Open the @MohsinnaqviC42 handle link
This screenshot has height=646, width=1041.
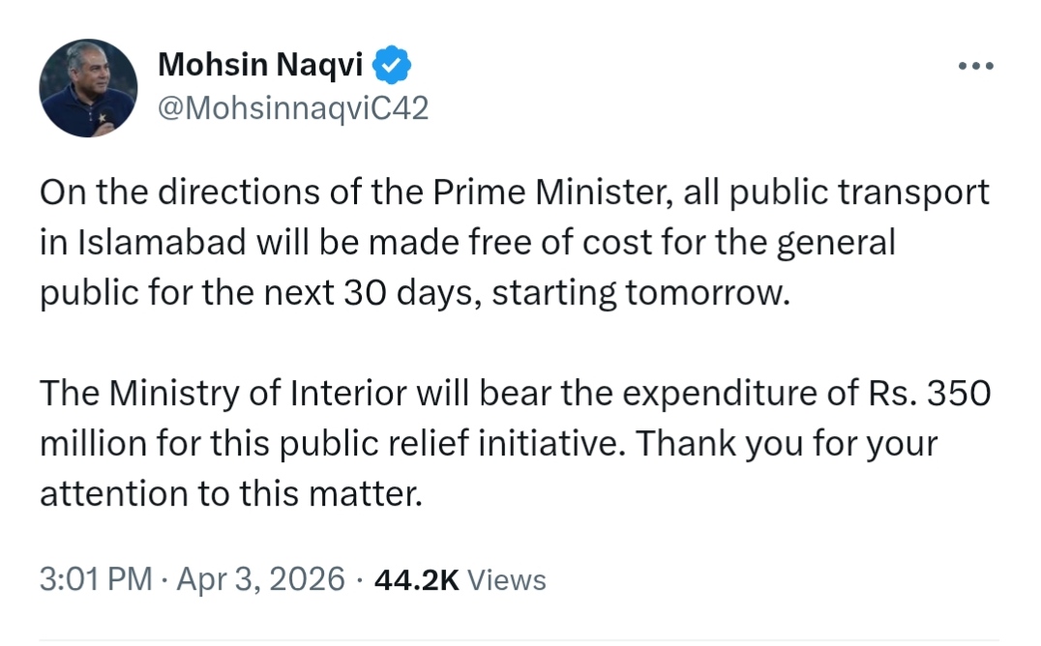click(x=292, y=108)
